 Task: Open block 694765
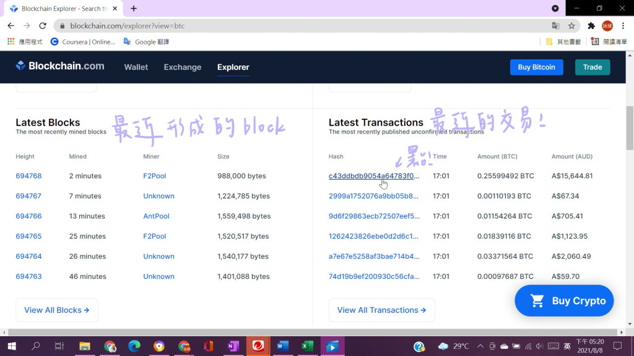click(x=28, y=236)
